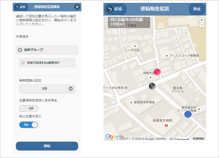Viewport: 219px width, 158px height.
Task: Go back using 戻る in map header
Action: coord(116,9)
